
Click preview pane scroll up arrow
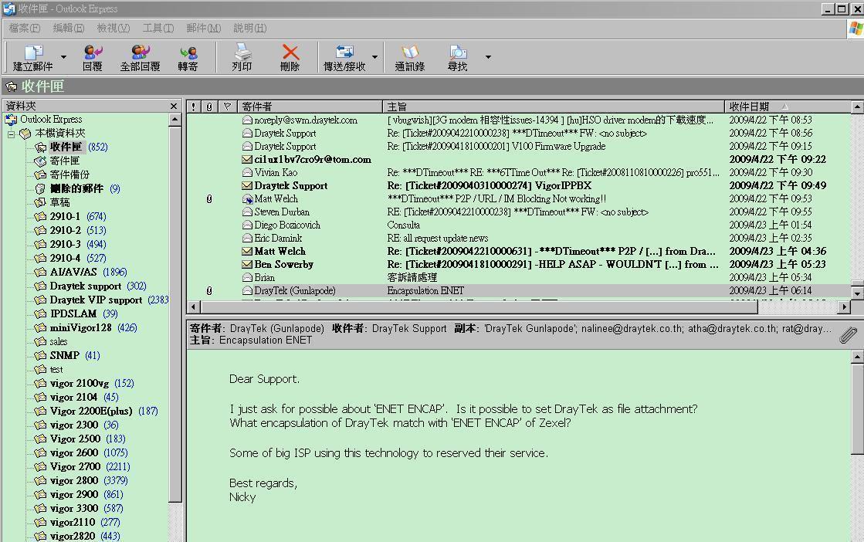click(x=857, y=357)
